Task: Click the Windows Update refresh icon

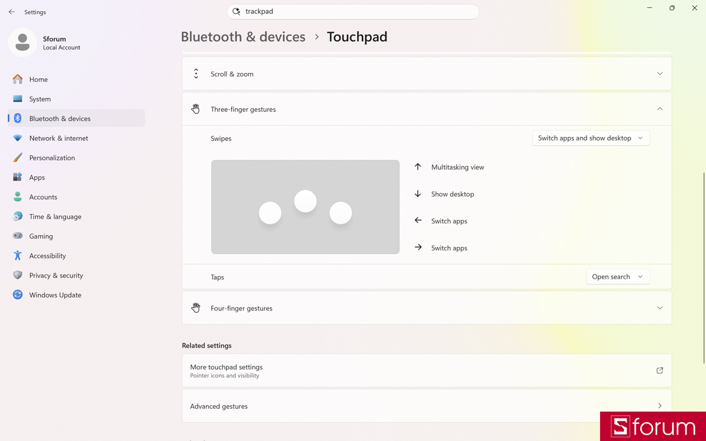Action: click(18, 295)
